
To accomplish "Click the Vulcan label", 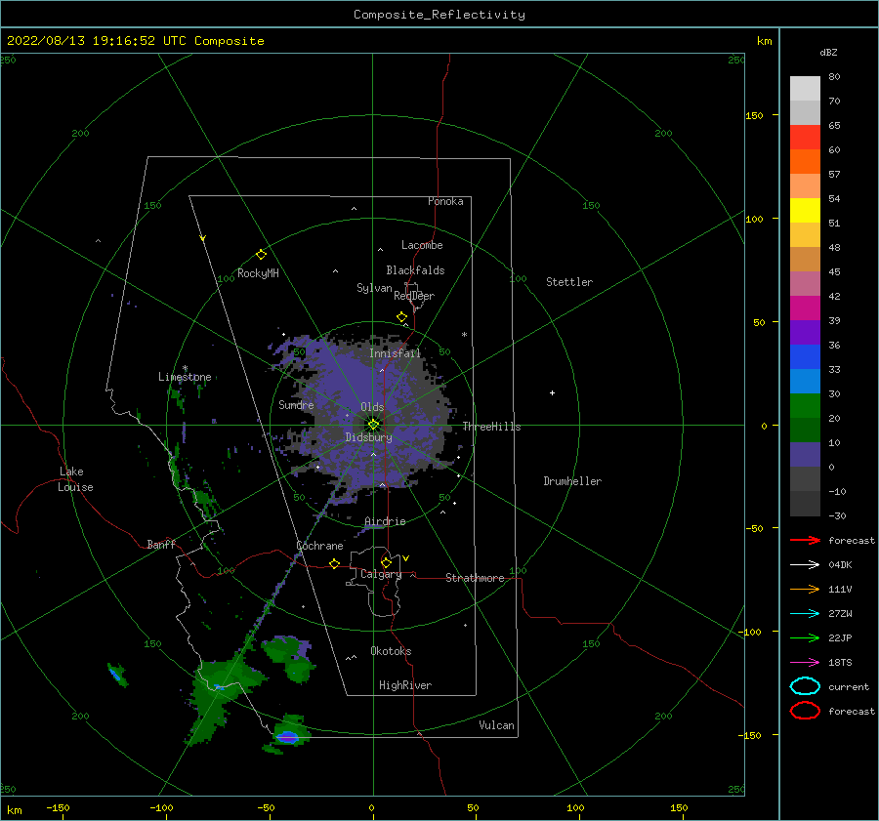I will [497, 725].
